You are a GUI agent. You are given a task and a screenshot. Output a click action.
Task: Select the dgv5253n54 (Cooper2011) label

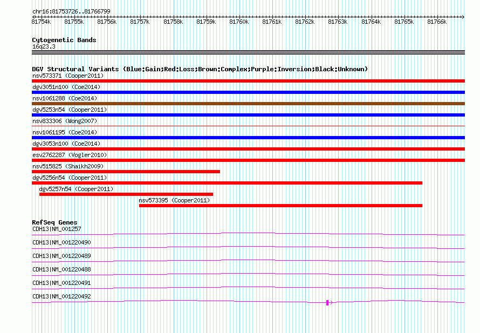(x=70, y=110)
